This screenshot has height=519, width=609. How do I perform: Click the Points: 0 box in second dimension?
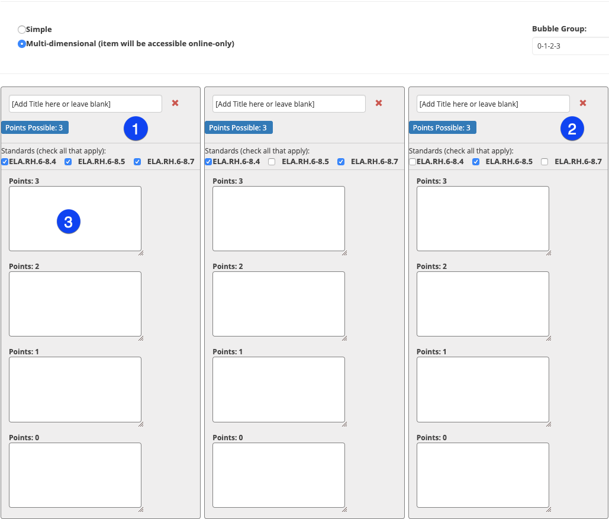click(279, 475)
